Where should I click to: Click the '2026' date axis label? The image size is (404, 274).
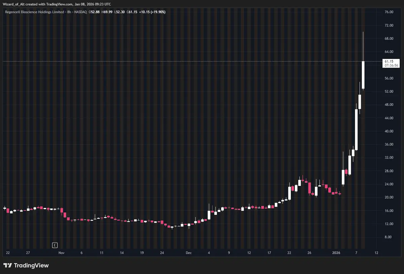coord(336,252)
